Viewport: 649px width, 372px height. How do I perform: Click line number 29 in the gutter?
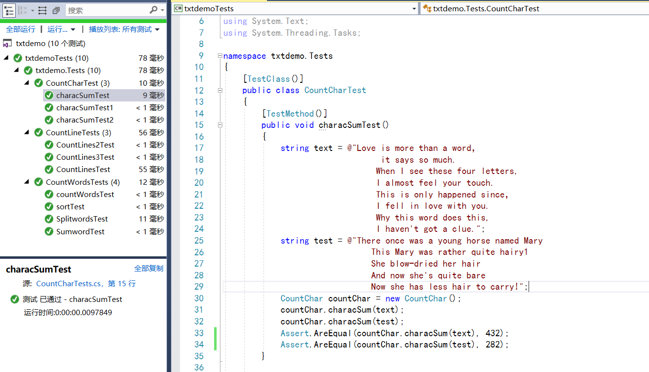[x=198, y=287]
